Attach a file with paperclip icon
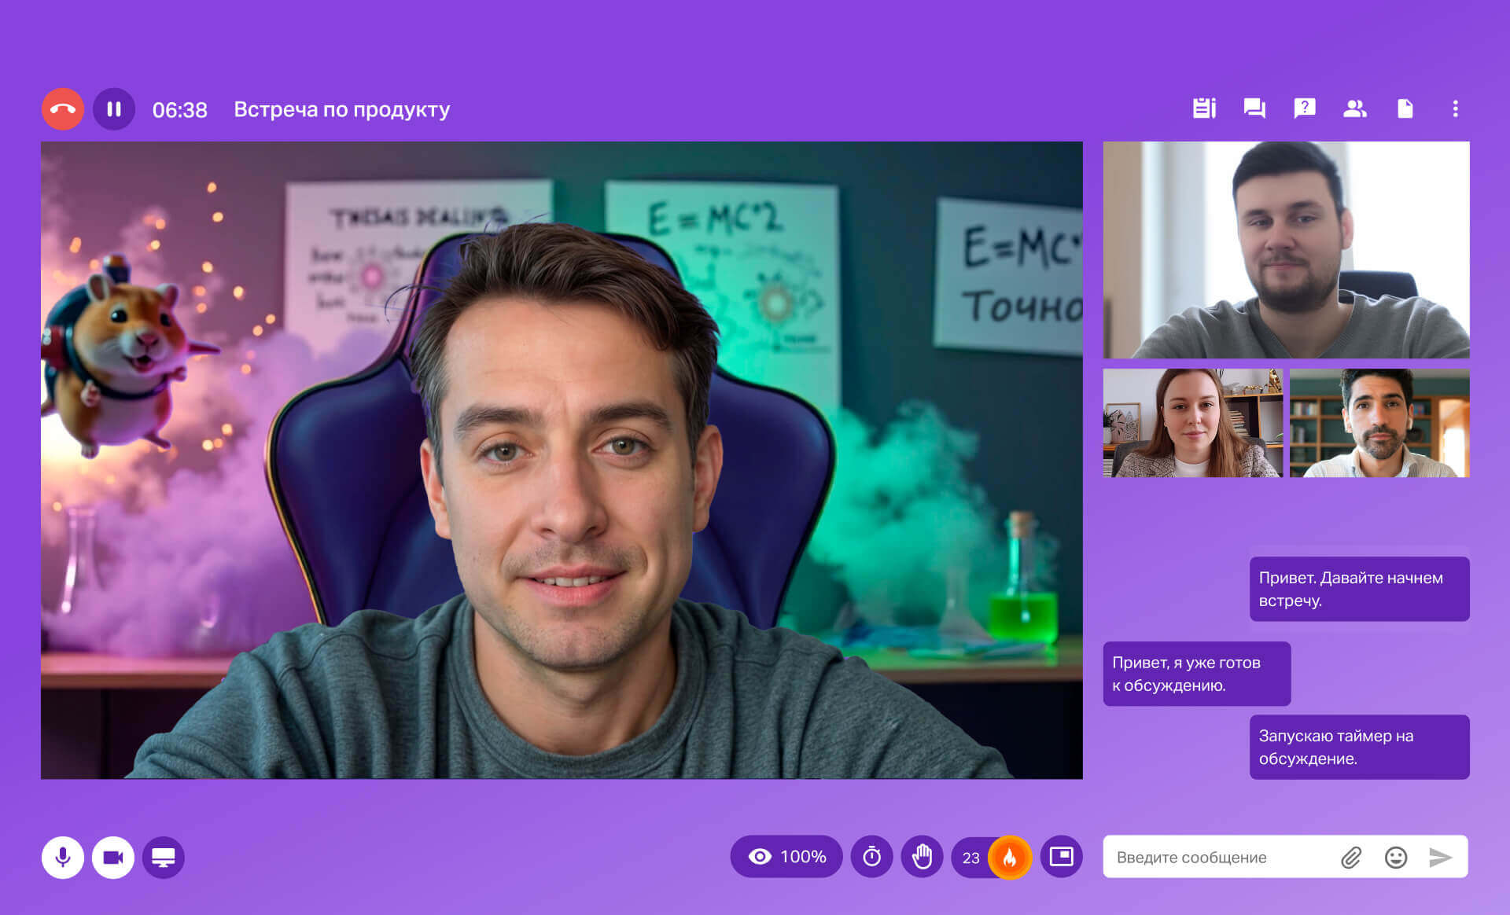This screenshot has width=1510, height=915. click(1351, 858)
